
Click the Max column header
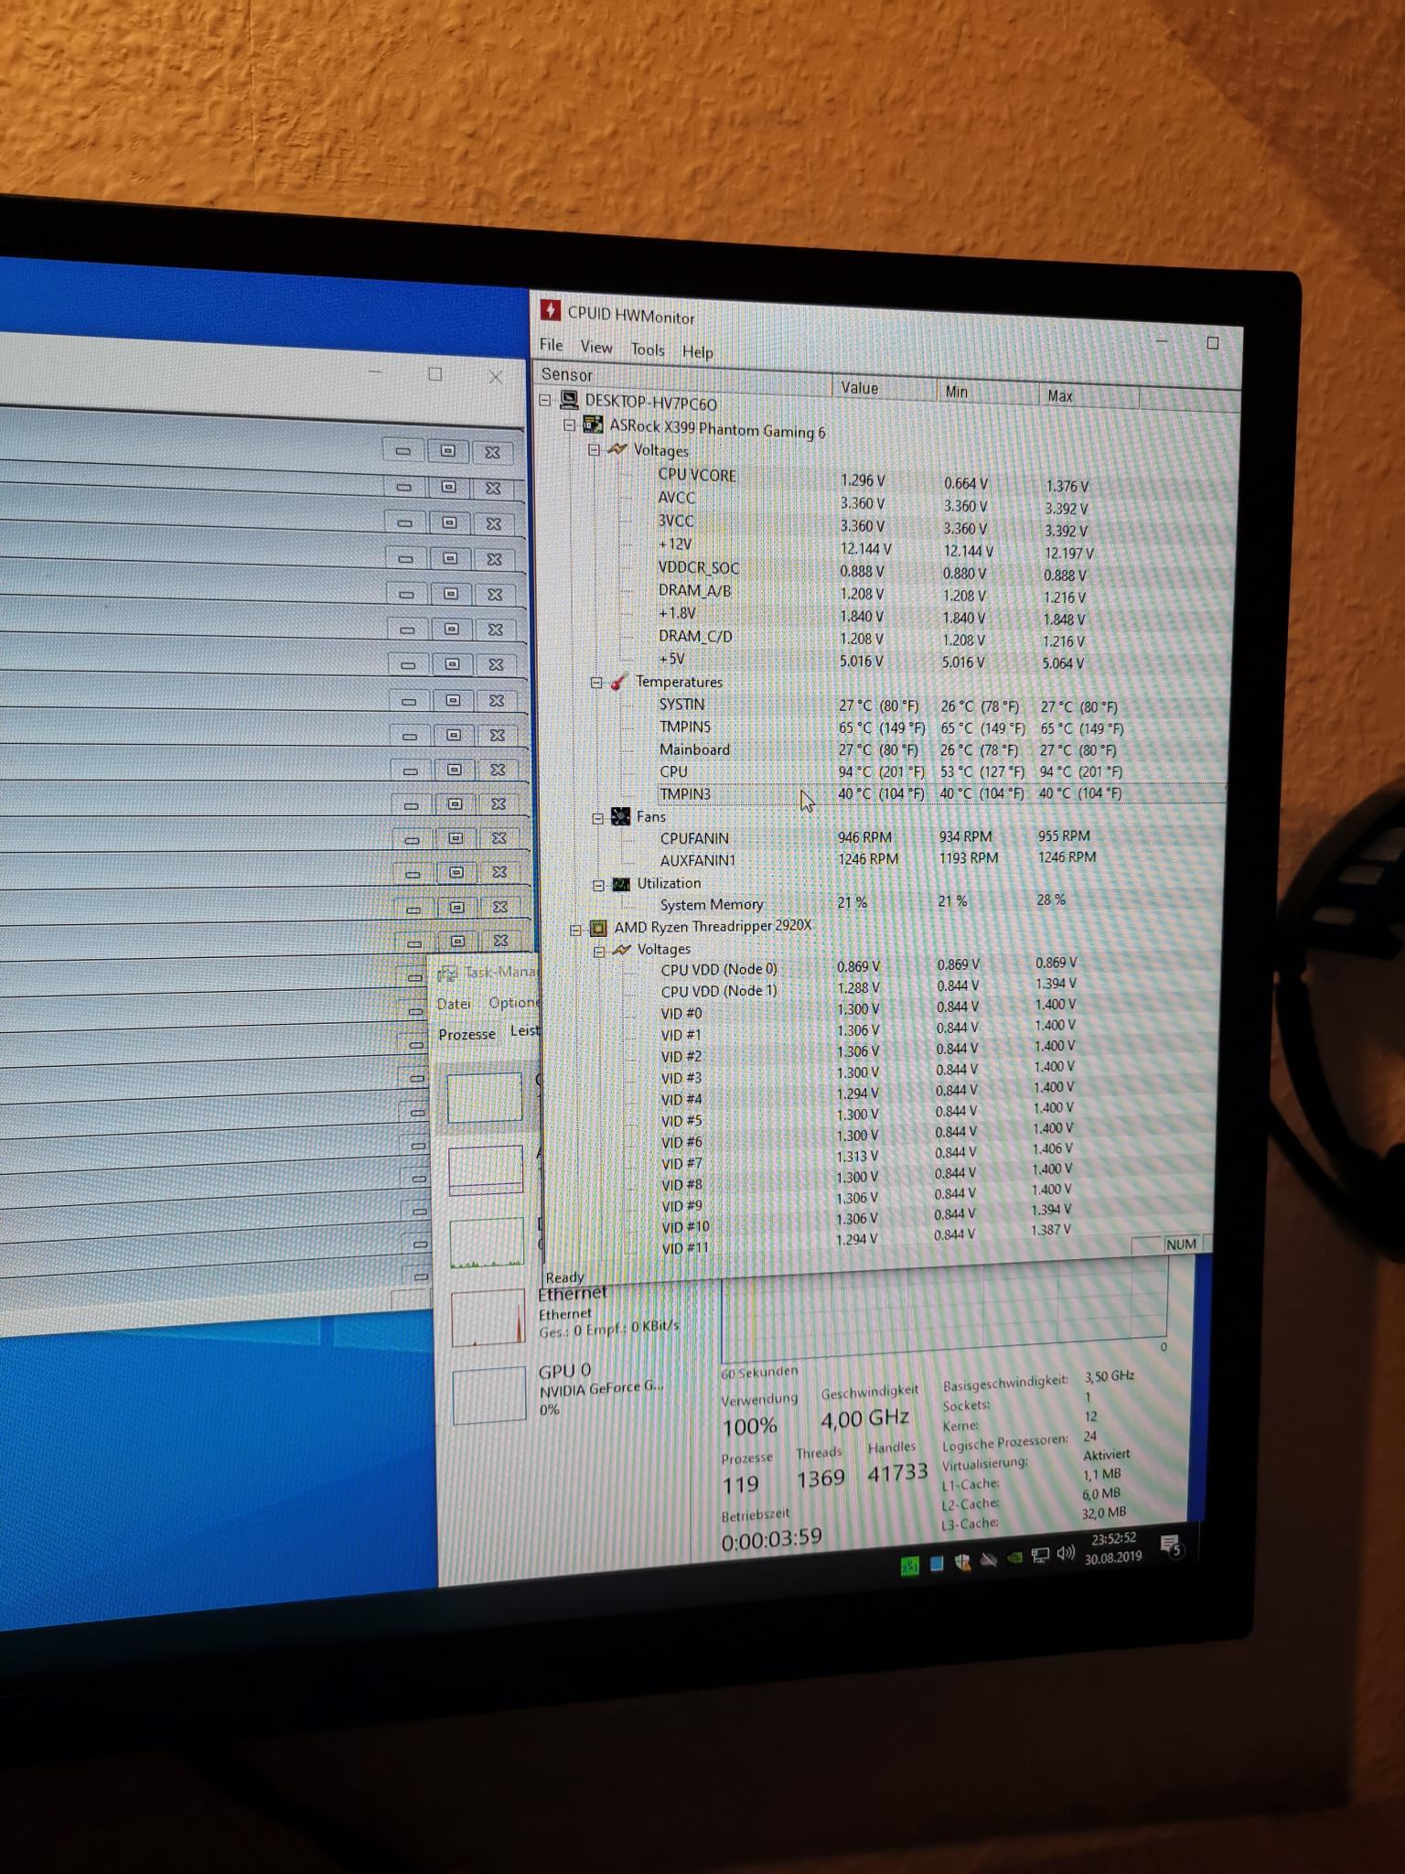click(1089, 396)
